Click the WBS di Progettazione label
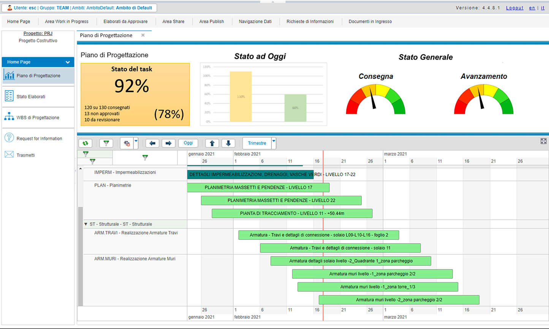549x329 pixels. point(38,118)
